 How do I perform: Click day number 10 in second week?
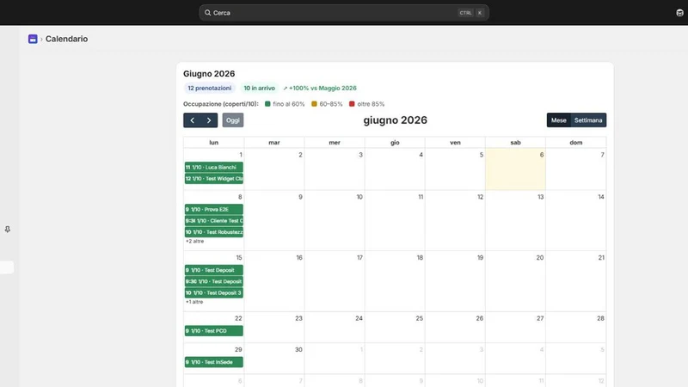click(x=359, y=197)
